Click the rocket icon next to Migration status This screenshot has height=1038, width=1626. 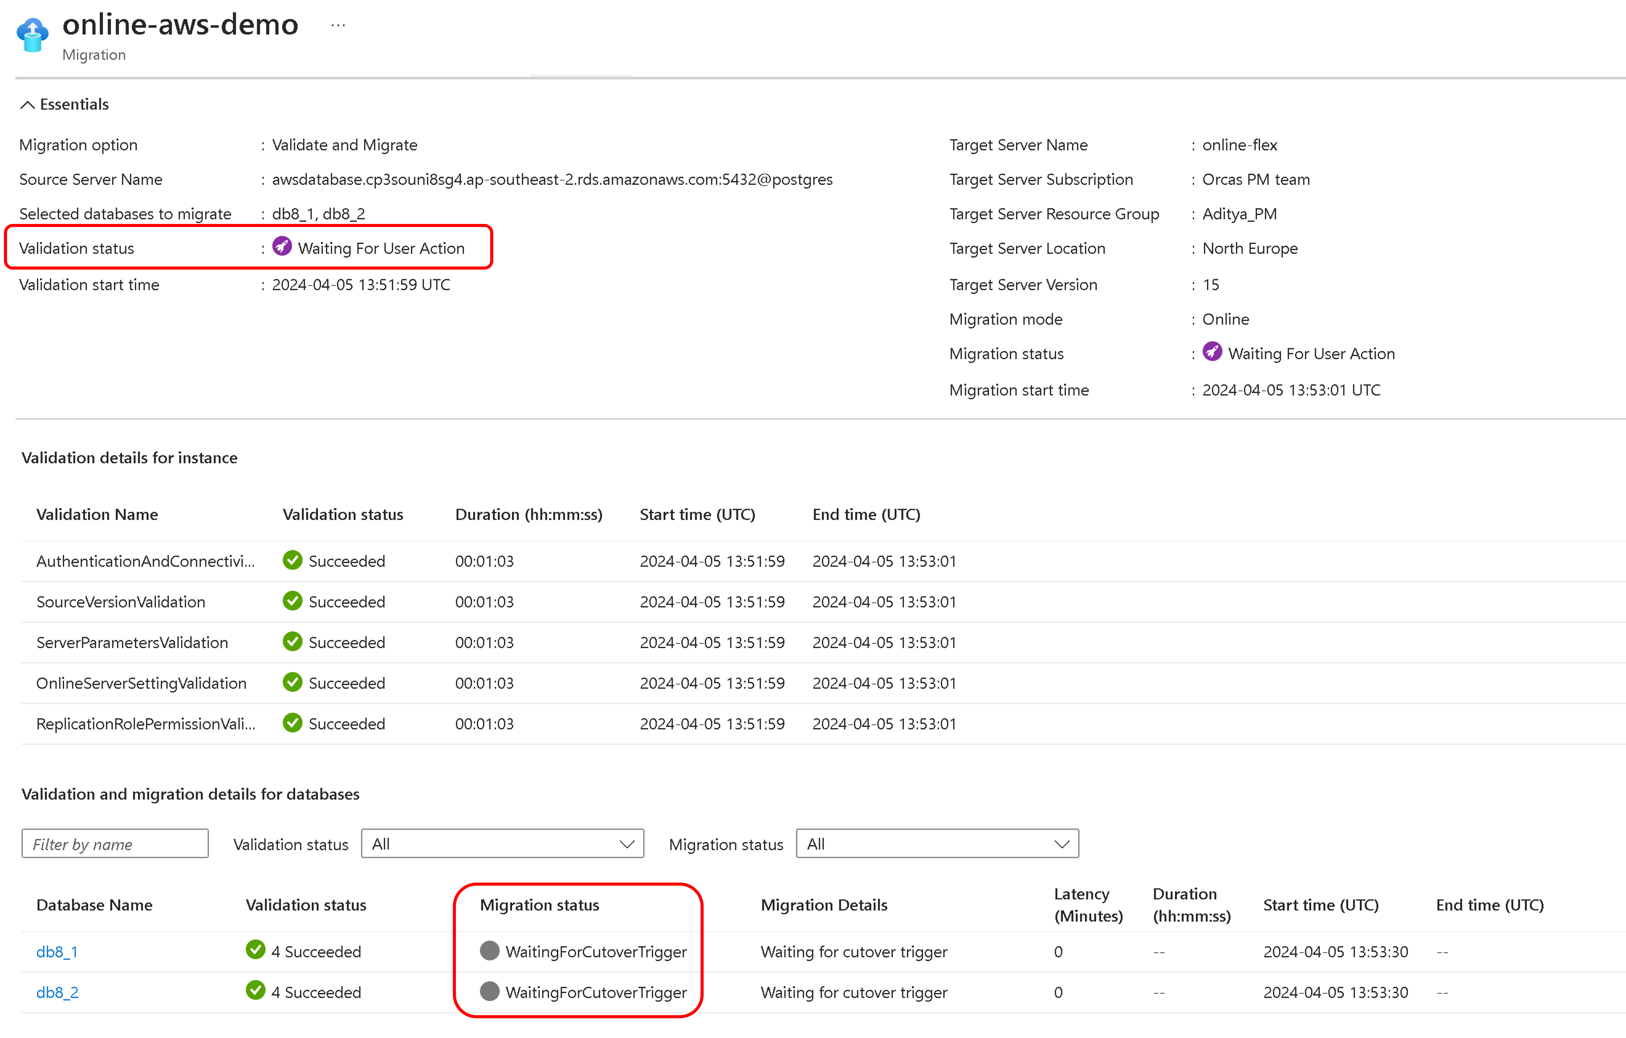1212,352
